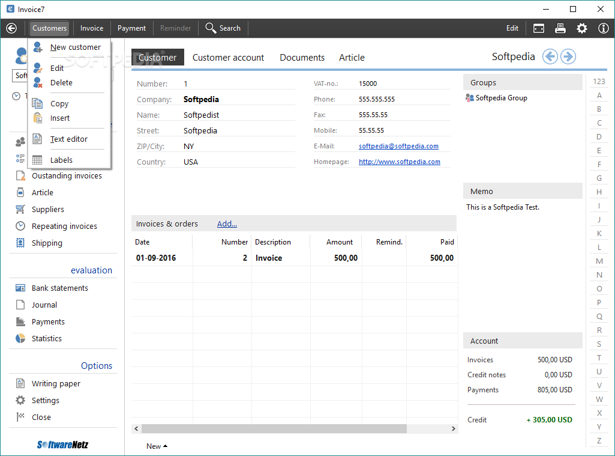Click the Payments icon in sidebar
Viewport: 615px width, 456px height.
point(20,321)
